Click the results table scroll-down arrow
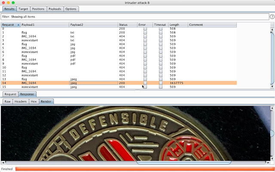The height and width of the screenshot is (172, 275). coord(272,86)
